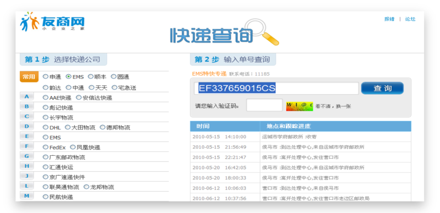Click the captcha code input box
This screenshot has width=440, height=213.
pos(264,105)
